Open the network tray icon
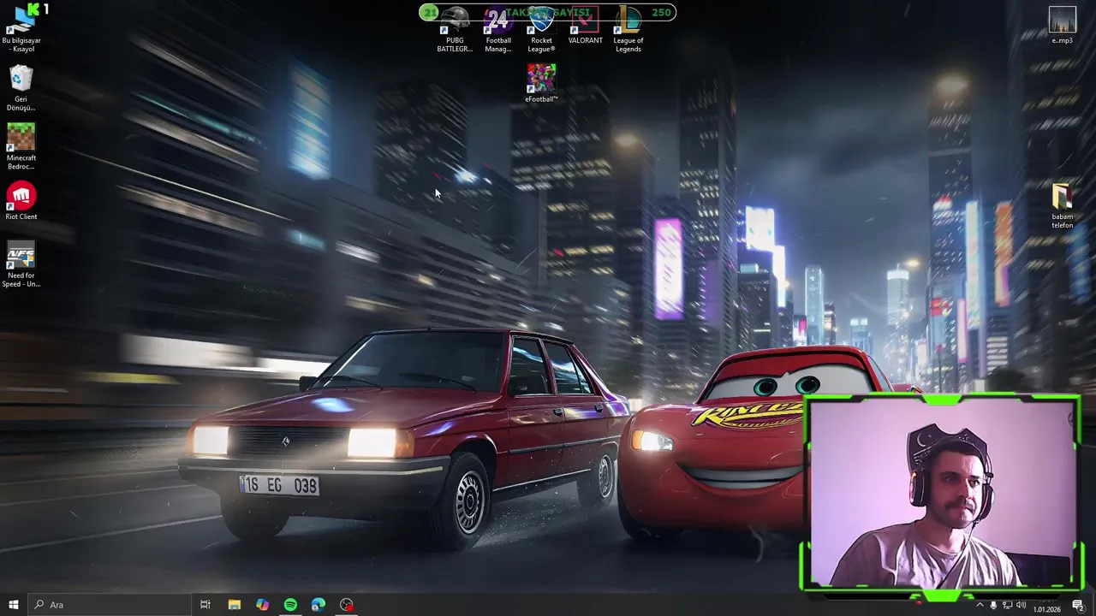The height and width of the screenshot is (616, 1096). [x=1007, y=605]
